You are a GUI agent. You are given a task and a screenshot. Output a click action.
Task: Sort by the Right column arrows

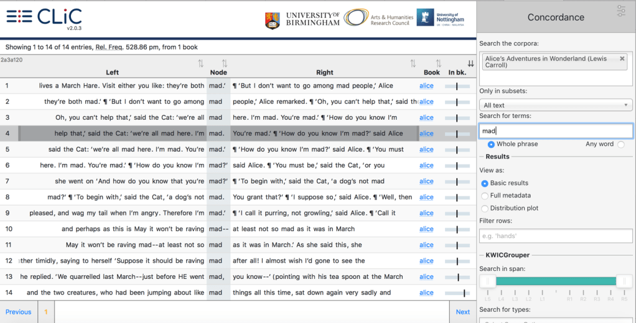click(413, 63)
